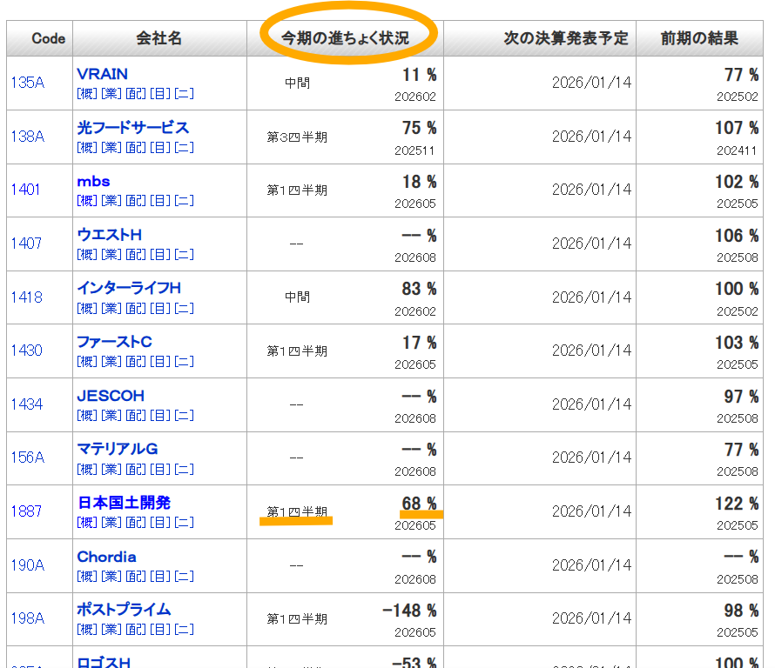Open the VRAIN company link

[102, 74]
